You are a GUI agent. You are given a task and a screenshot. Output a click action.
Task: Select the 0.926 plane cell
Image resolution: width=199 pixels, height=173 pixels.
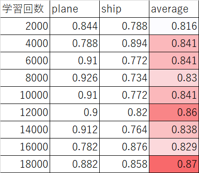pos(74,78)
